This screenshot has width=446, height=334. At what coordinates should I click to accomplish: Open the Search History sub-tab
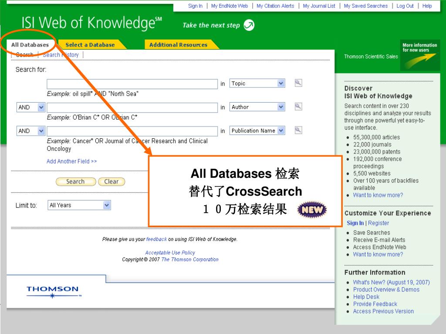tap(61, 55)
